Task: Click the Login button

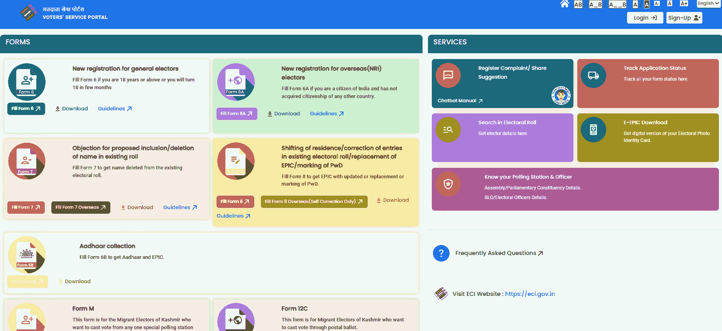Action: [x=645, y=18]
